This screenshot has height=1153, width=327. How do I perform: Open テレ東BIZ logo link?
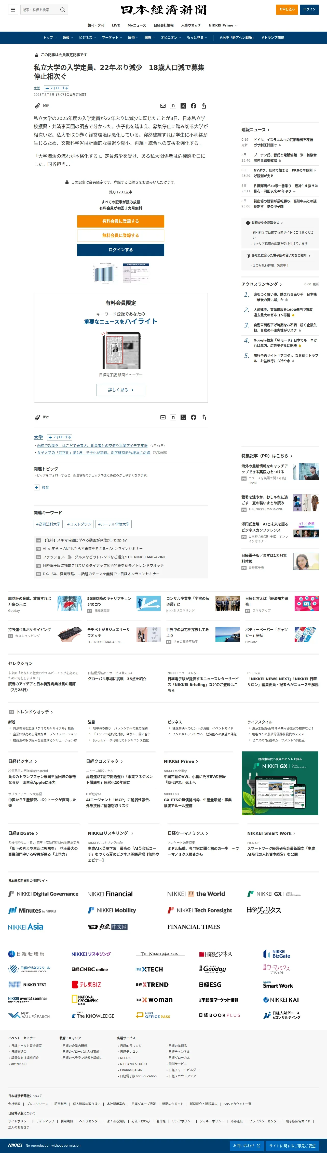coord(86,984)
